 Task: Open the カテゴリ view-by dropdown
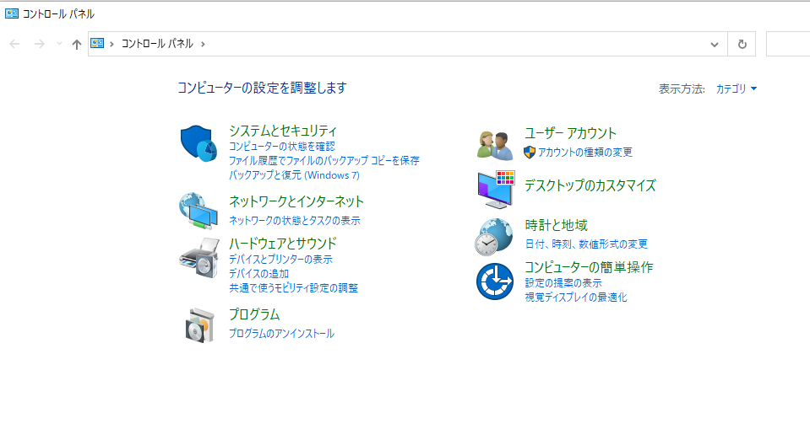click(737, 88)
